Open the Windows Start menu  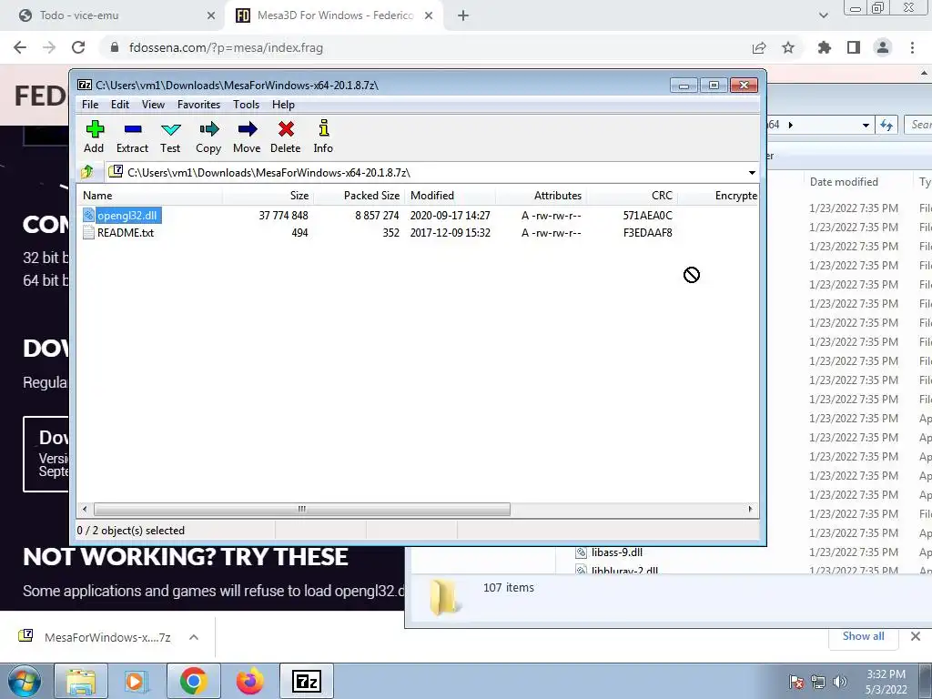pos(24,681)
